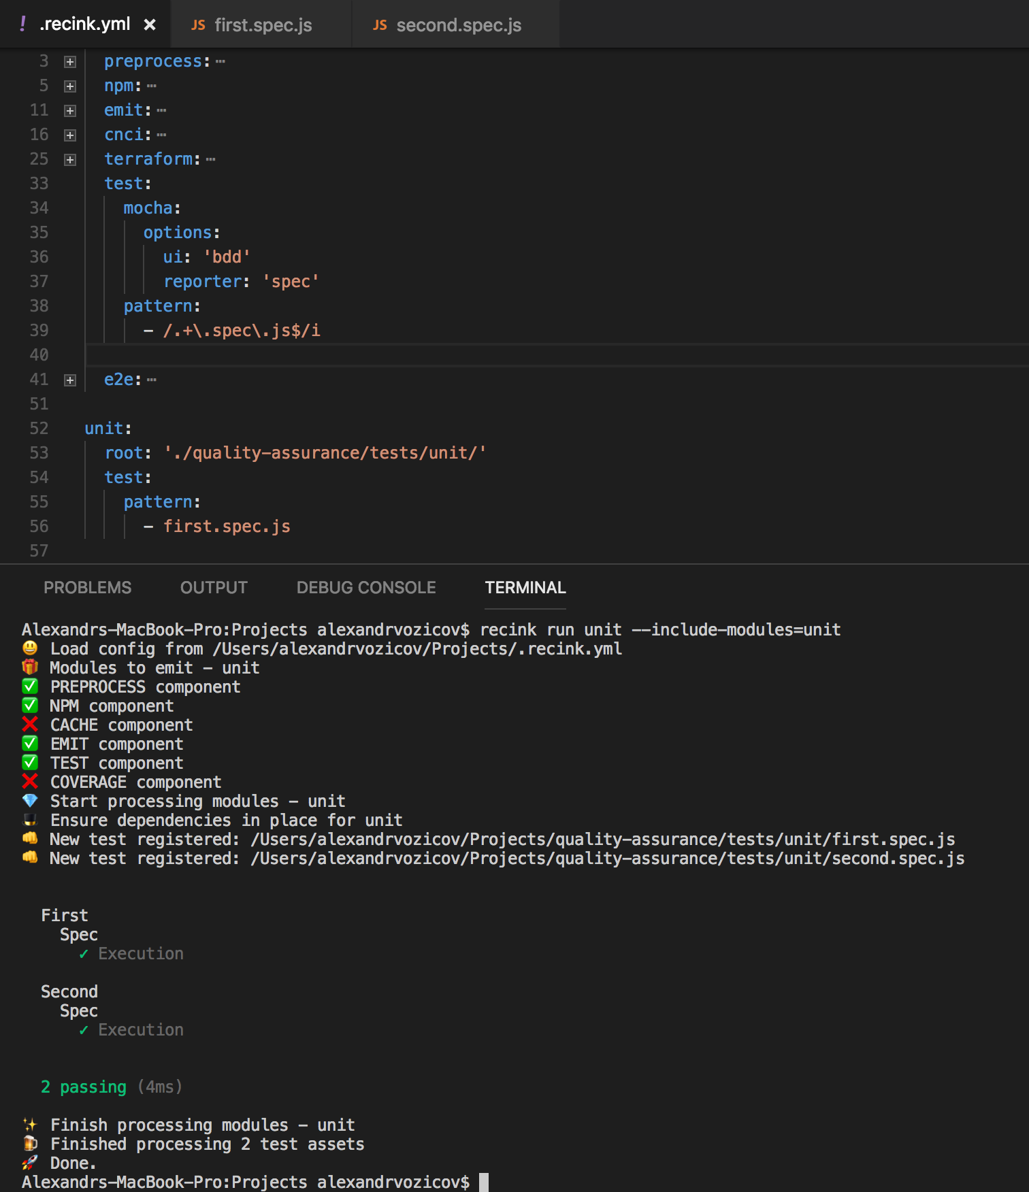Expand the folded e2e section
This screenshot has height=1192, width=1029.
70,380
